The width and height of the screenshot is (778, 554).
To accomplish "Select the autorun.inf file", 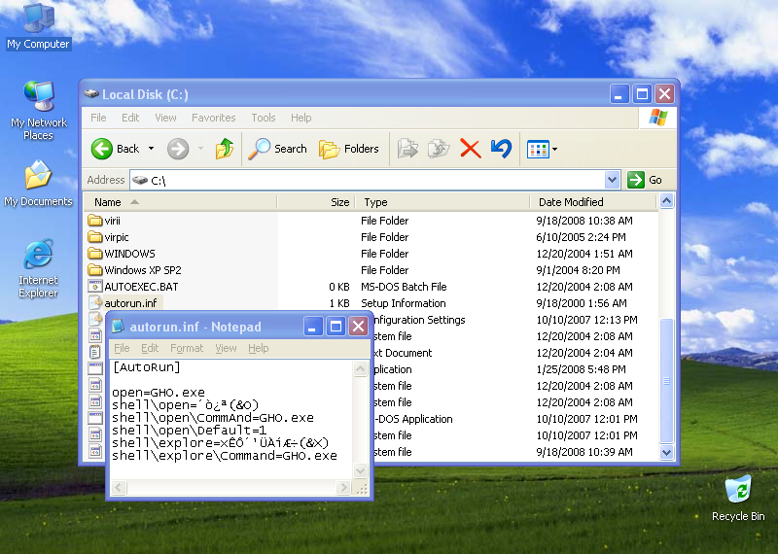I will coord(124,303).
